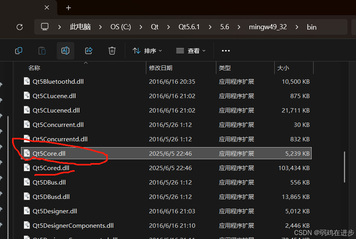356x239 pixels.
Task: Sort by 名称 column header
Action: click(34, 68)
